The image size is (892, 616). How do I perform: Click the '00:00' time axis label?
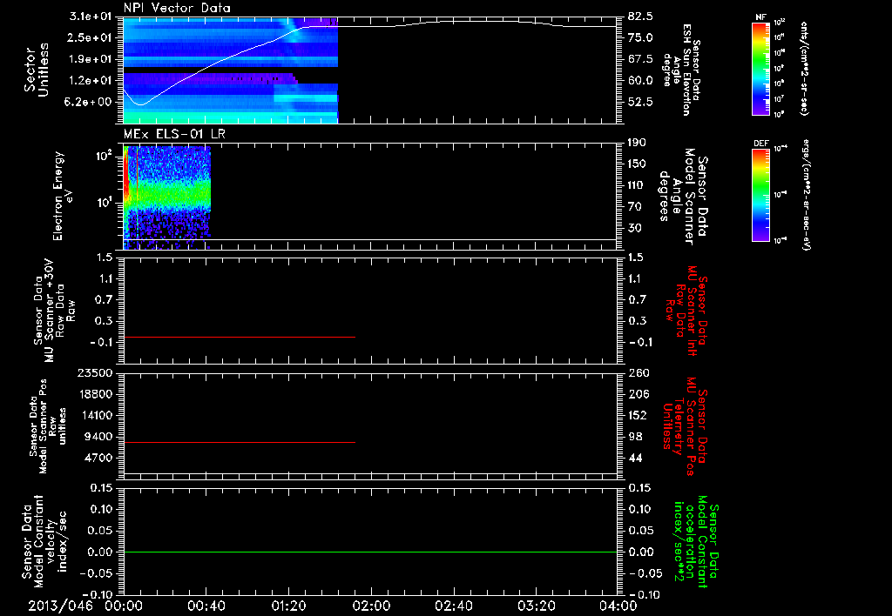124,606
